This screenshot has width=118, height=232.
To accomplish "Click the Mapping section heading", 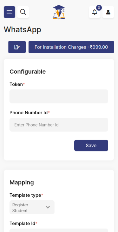I will click(x=22, y=183).
